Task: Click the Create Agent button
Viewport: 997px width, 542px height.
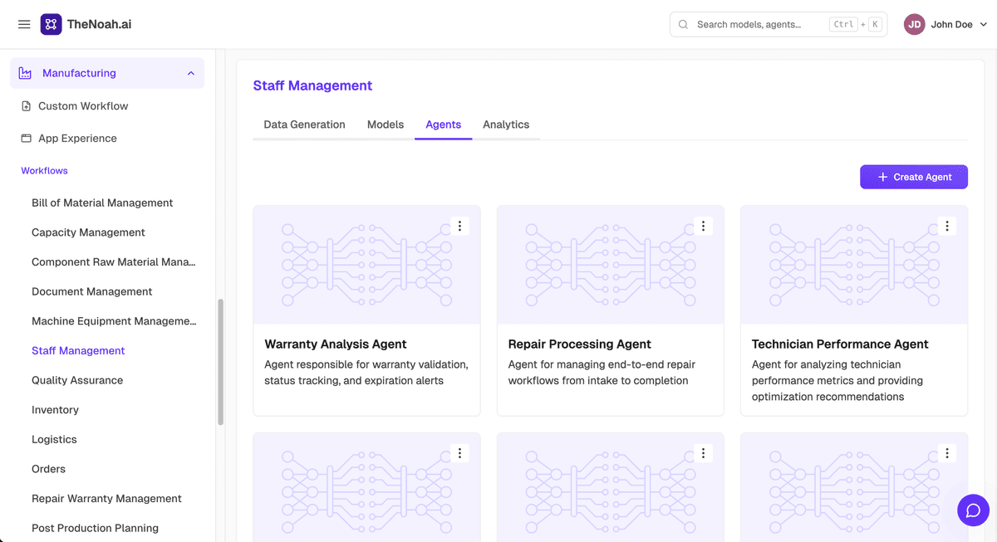Action: coord(914,177)
